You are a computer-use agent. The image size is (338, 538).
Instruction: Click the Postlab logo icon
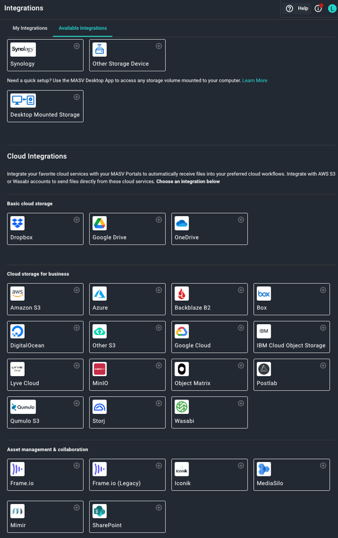264,369
